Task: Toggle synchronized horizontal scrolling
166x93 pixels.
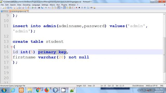Action: 55,8
